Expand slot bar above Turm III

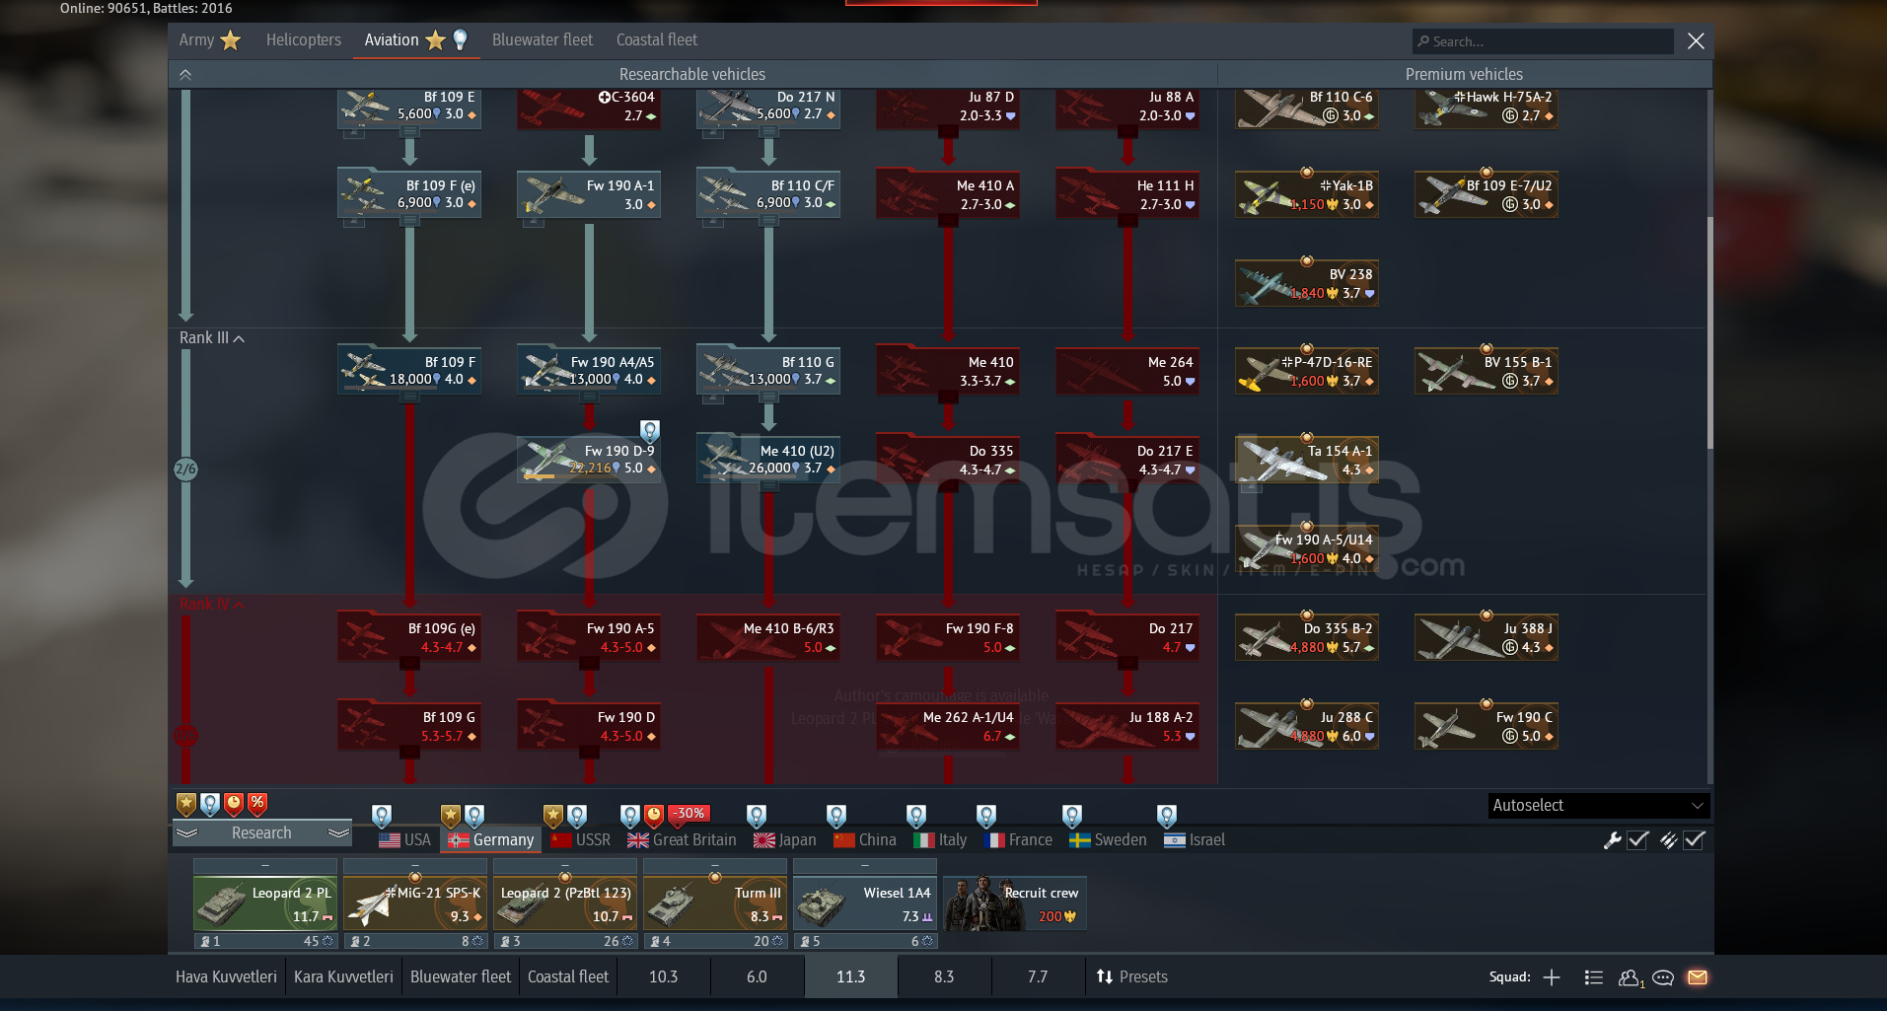tap(715, 866)
